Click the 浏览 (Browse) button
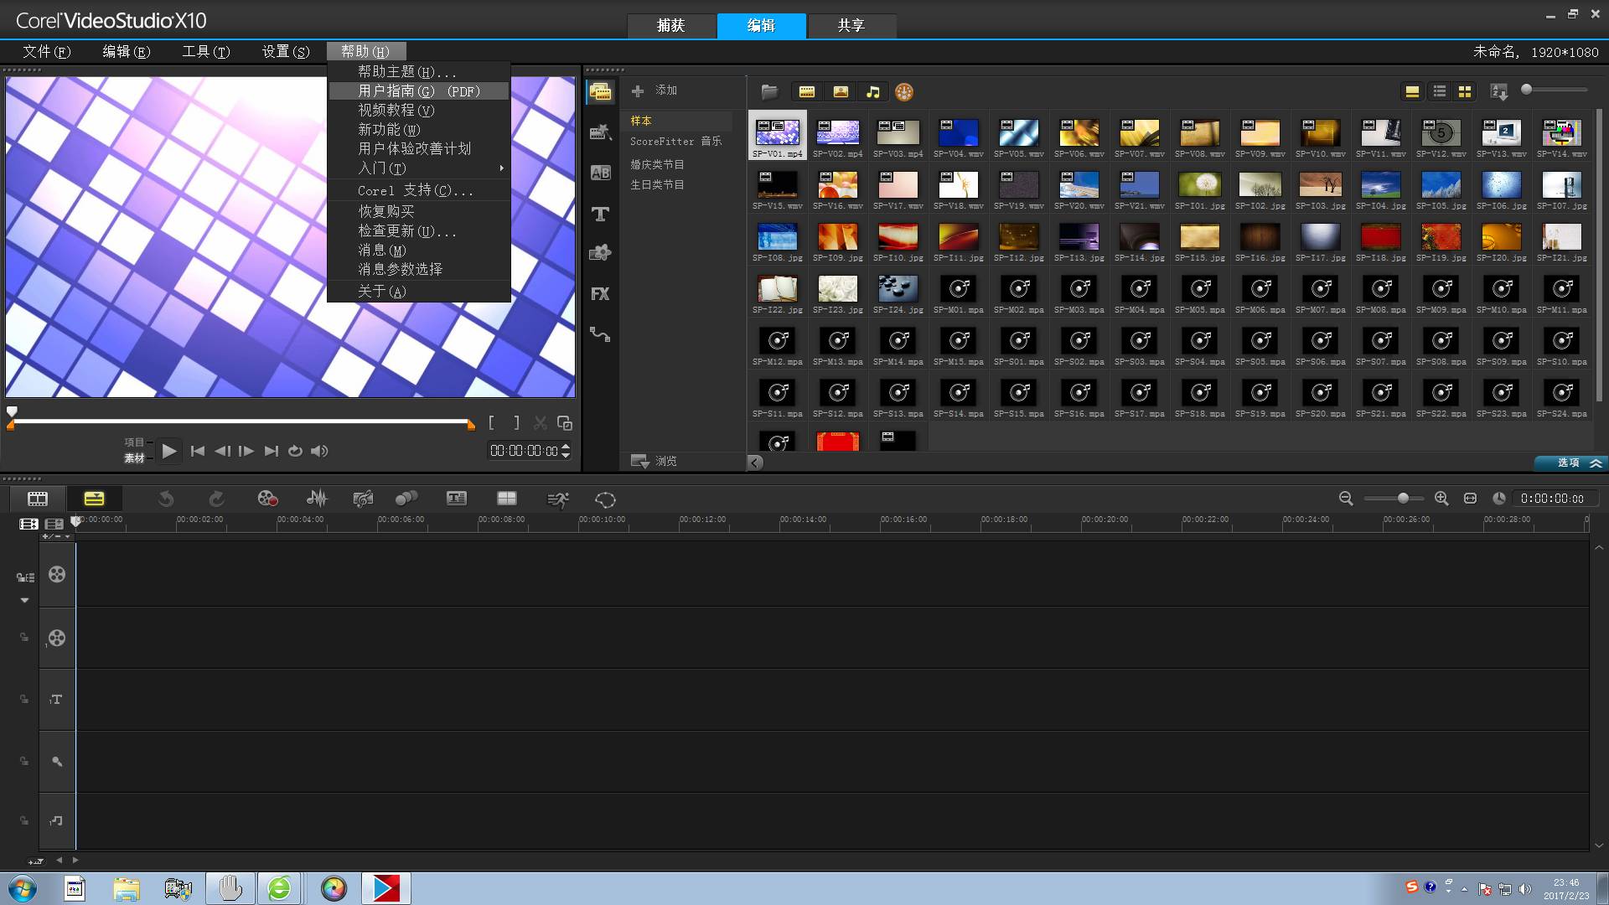 coord(654,461)
